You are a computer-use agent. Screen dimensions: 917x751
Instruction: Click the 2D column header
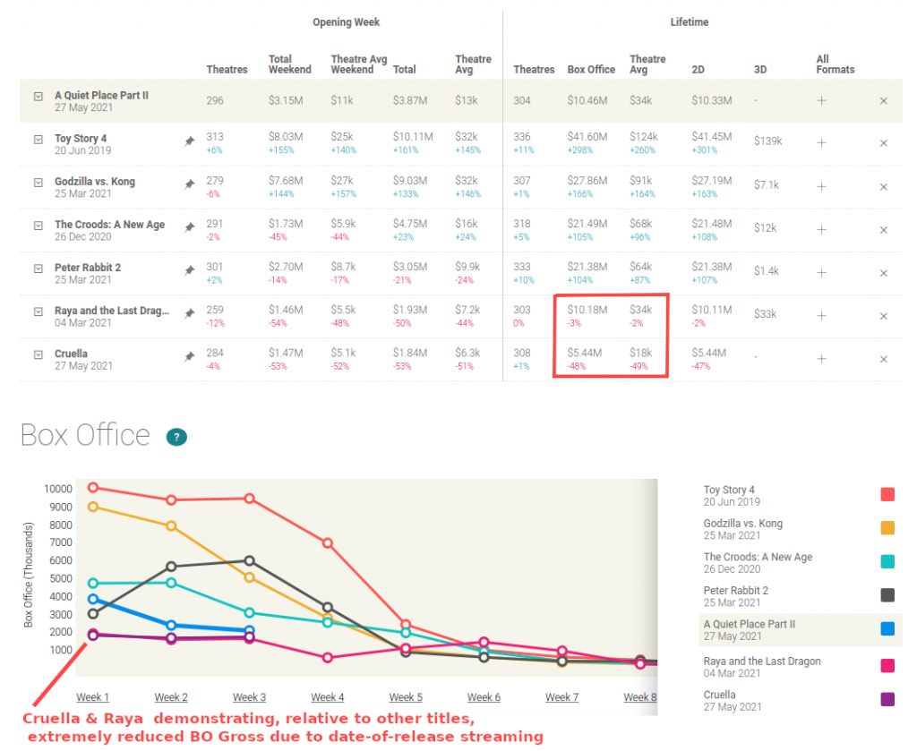[698, 70]
